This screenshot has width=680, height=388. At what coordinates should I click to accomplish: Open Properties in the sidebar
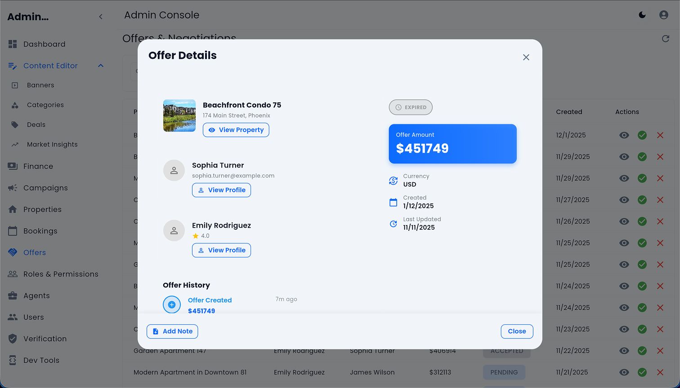coord(42,209)
